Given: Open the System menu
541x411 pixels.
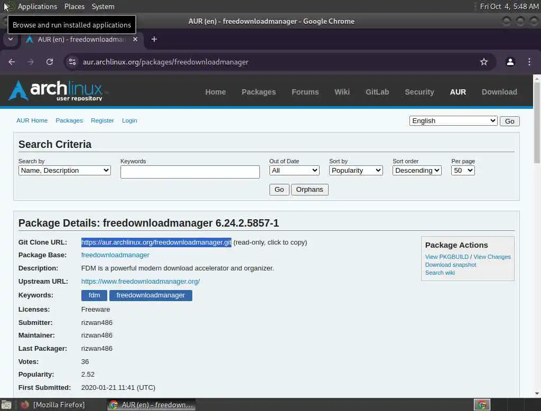Looking at the screenshot, I should [x=103, y=6].
